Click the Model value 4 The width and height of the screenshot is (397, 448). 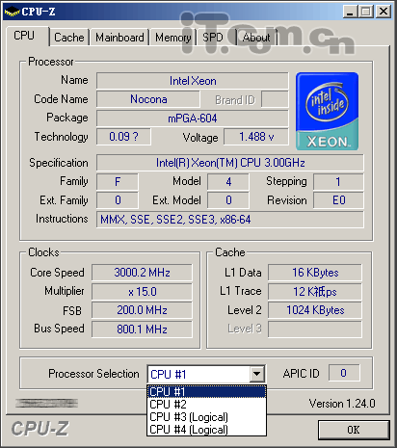[228, 182]
